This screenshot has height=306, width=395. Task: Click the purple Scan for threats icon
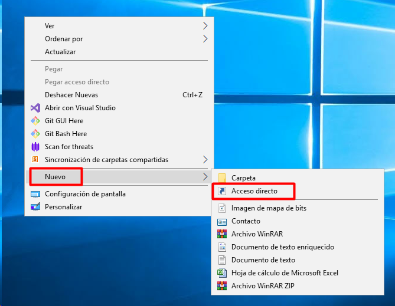[x=35, y=147]
